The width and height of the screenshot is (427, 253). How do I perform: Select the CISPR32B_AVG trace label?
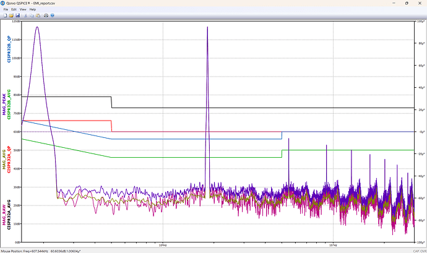[x=9, y=104]
